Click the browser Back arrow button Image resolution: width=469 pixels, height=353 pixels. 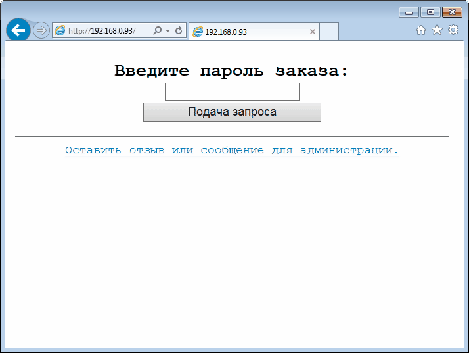18,30
